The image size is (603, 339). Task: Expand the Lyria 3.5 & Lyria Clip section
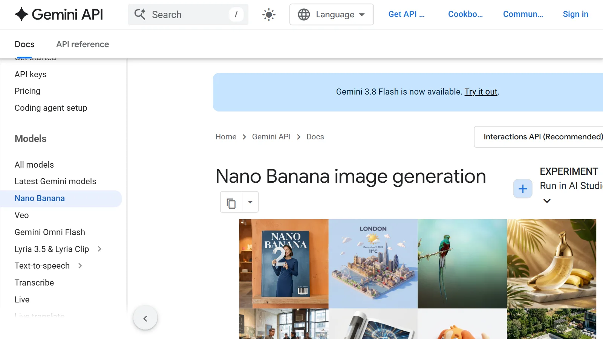[99, 249]
